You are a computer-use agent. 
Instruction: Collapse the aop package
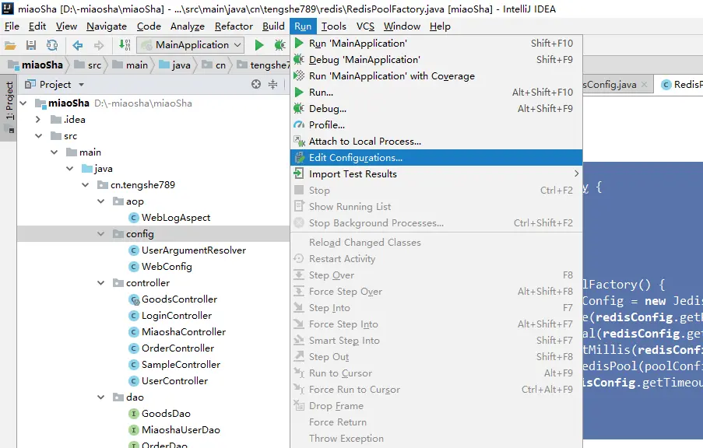tap(101, 201)
